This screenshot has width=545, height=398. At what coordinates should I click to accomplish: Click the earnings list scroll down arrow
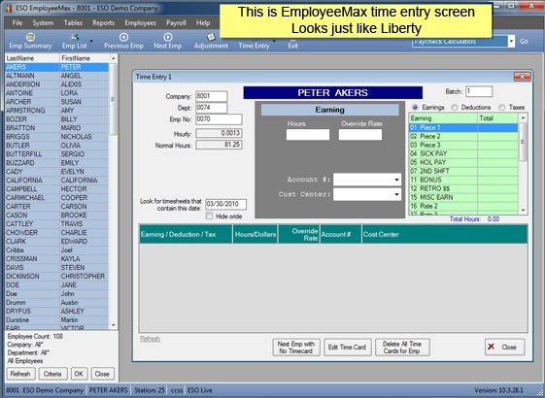[x=523, y=210]
